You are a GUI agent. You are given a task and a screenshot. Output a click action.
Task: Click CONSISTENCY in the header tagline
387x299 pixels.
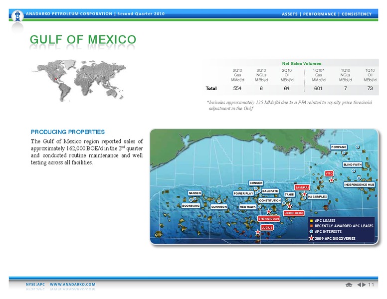[357, 14]
